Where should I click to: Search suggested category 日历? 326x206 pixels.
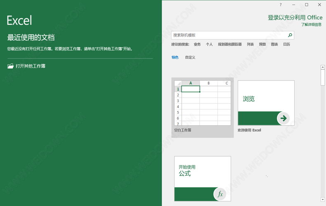tap(286, 44)
